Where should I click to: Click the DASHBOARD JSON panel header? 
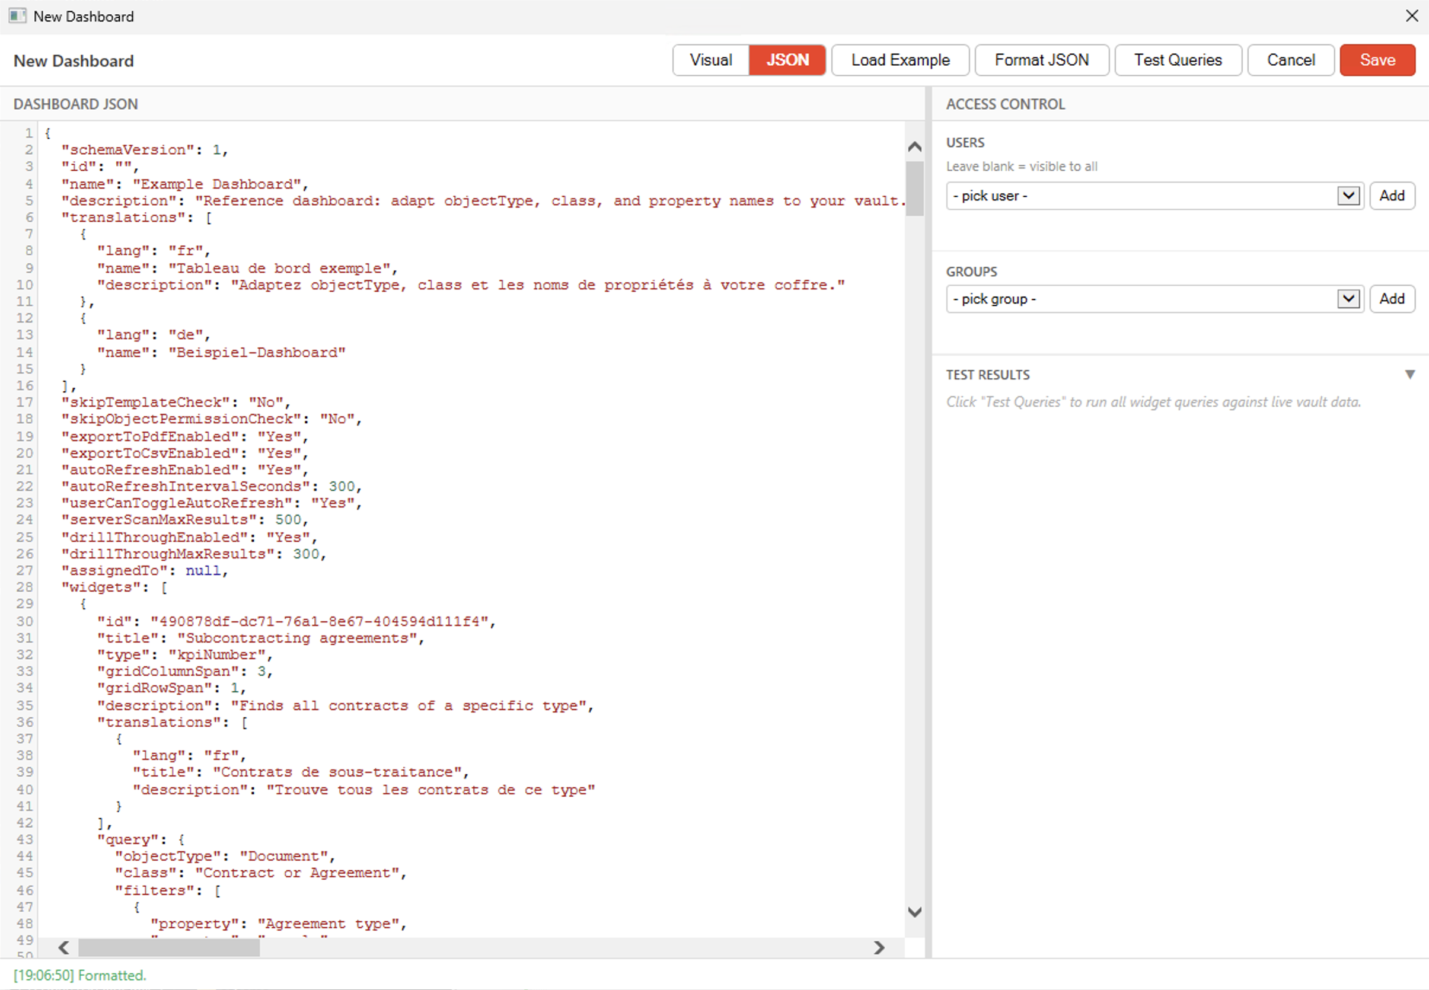(x=76, y=104)
